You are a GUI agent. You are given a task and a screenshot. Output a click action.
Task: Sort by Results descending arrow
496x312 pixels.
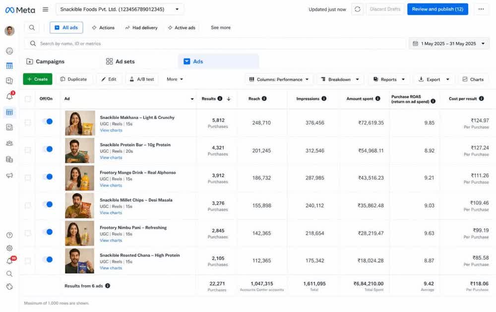229,99
